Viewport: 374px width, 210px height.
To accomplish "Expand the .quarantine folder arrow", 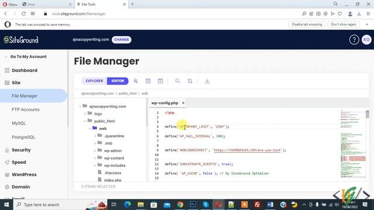I will coord(95,136).
